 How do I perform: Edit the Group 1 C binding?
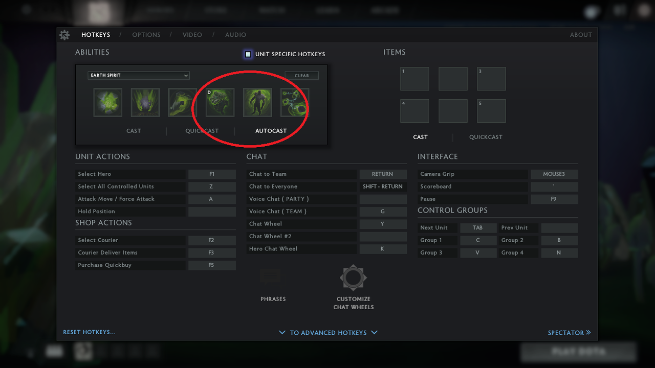pyautogui.click(x=478, y=240)
